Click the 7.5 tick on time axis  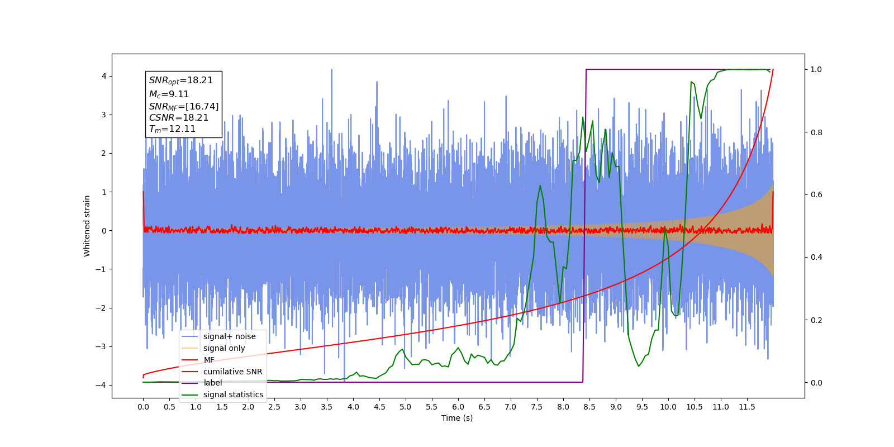(x=537, y=407)
